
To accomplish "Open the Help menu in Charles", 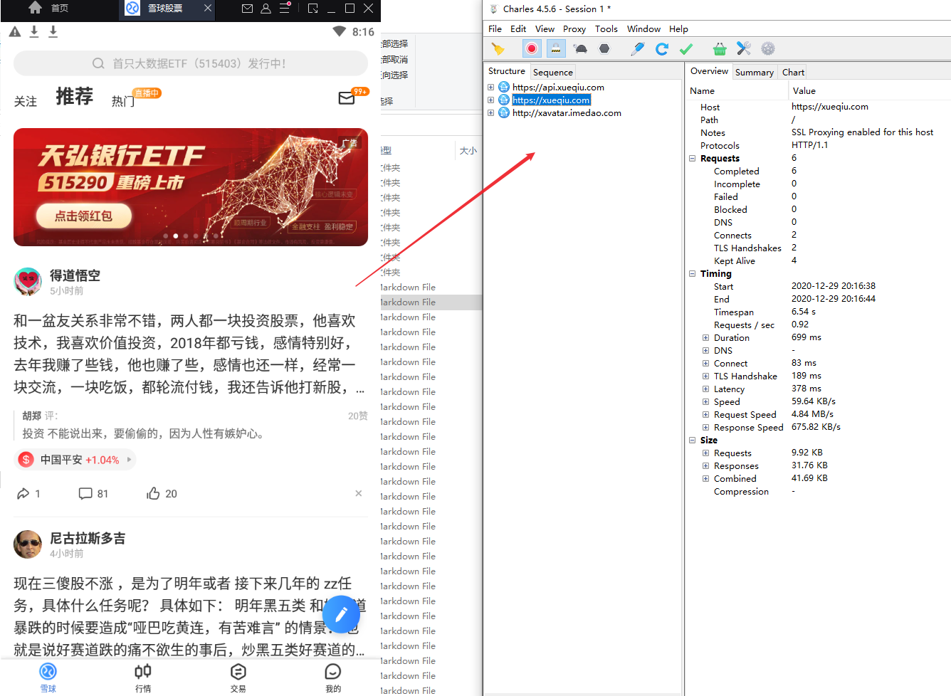I will (679, 29).
